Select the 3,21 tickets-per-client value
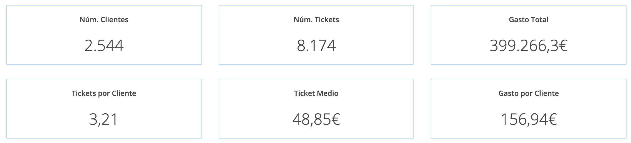 104,119
